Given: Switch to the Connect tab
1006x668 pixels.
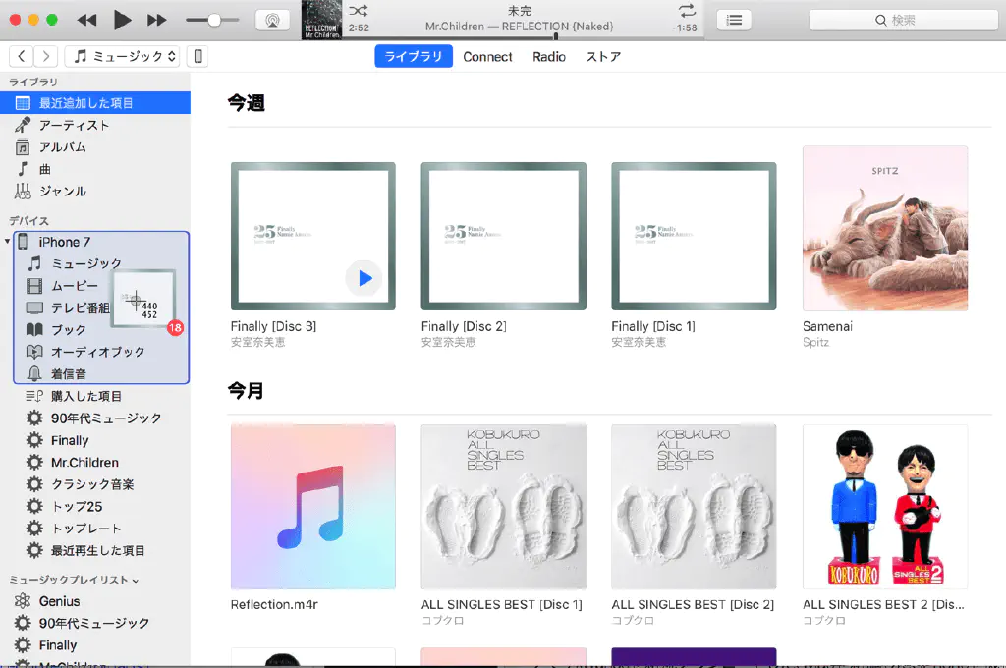Looking at the screenshot, I should [x=487, y=56].
